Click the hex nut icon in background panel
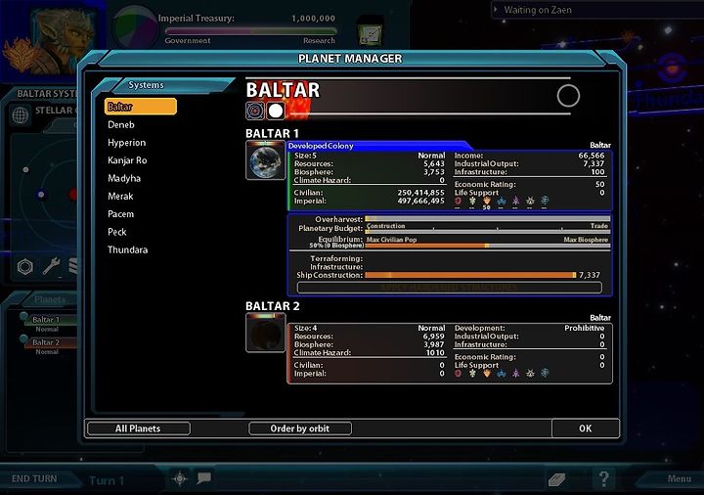Screen dimensions: 704x495 pyautogui.click(x=25, y=267)
